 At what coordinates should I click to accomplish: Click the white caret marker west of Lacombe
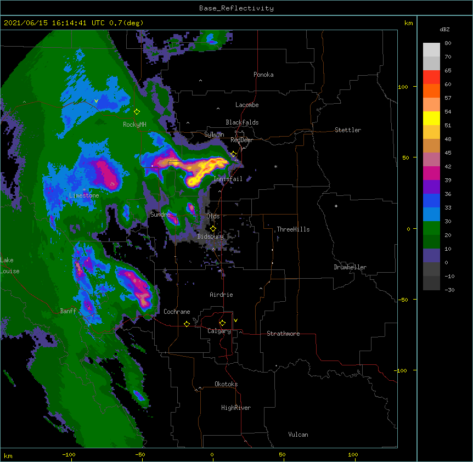[218, 108]
